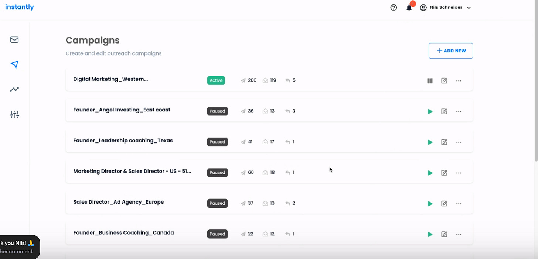Open the Founder_Business Coaching_Canada campaign name

[x=124, y=233]
